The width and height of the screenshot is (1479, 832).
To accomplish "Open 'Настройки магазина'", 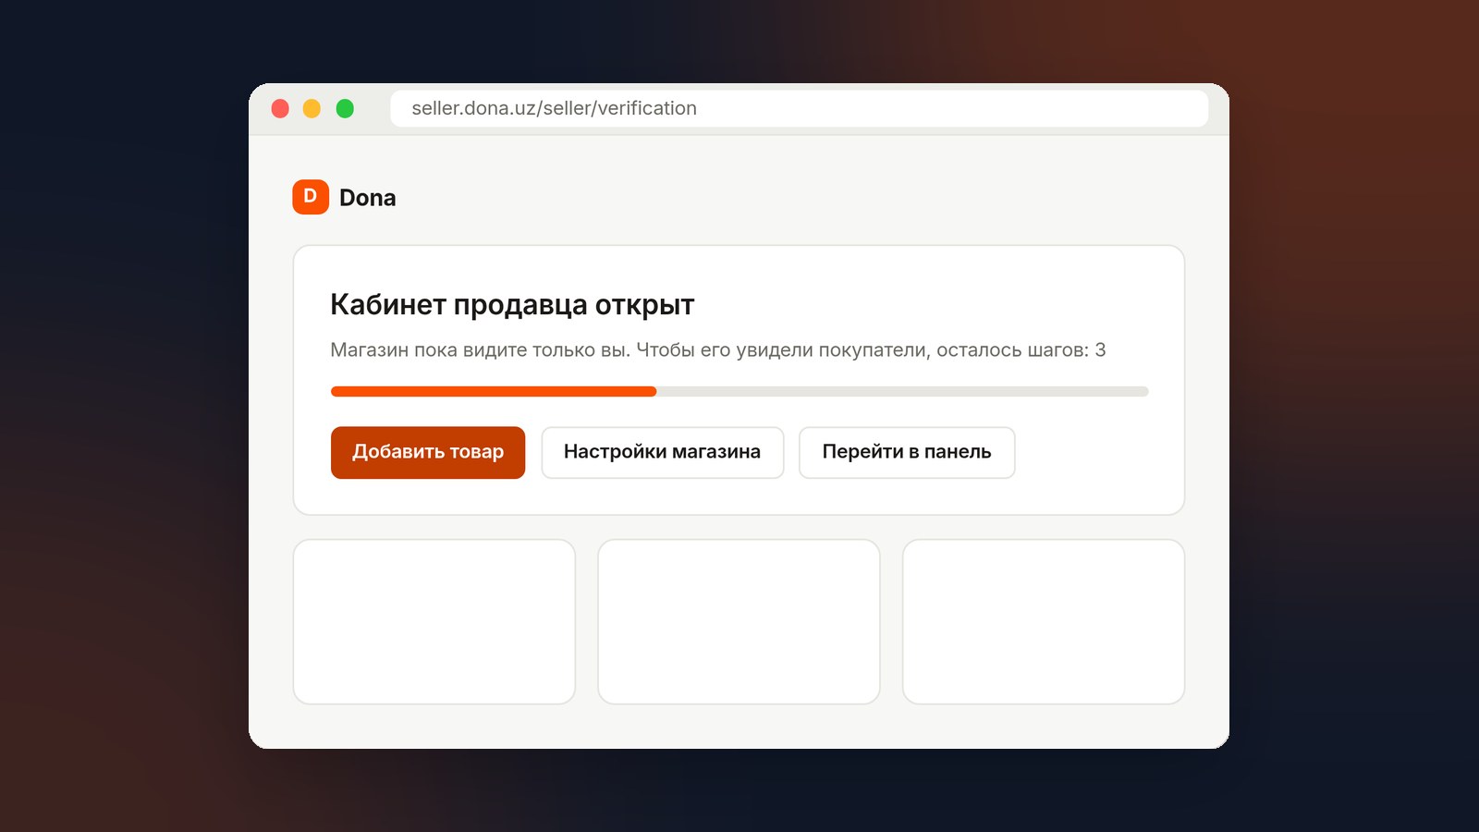I will point(662,452).
